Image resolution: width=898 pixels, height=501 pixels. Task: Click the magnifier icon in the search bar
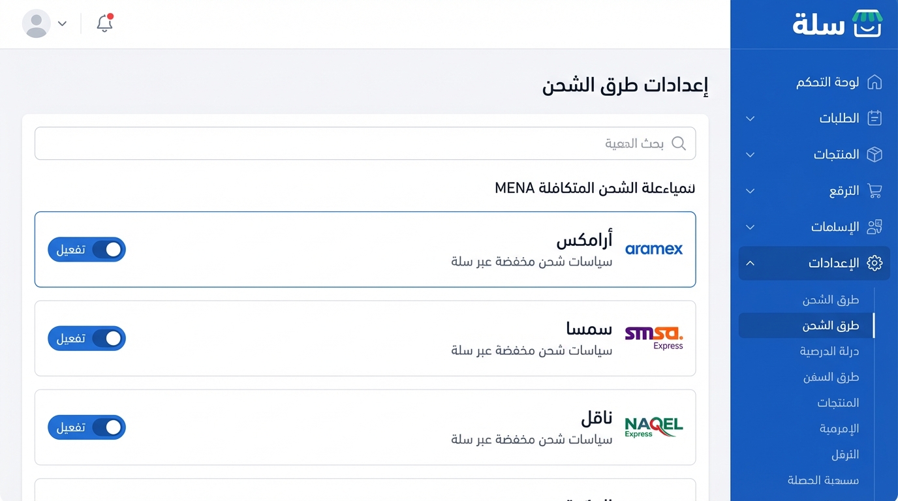click(679, 143)
